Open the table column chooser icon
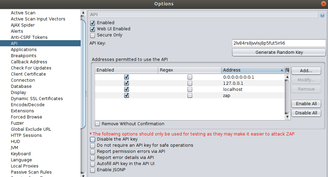This screenshot has width=328, height=177. click(287, 70)
